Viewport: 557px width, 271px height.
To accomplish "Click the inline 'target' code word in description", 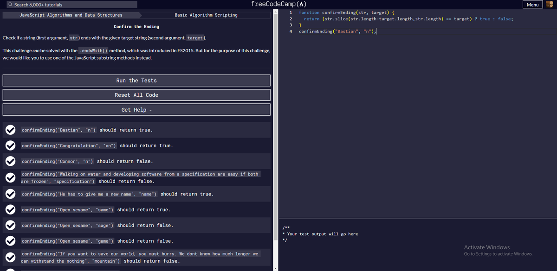I will click(x=195, y=38).
